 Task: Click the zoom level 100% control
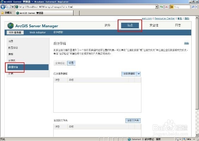(x=189, y=139)
